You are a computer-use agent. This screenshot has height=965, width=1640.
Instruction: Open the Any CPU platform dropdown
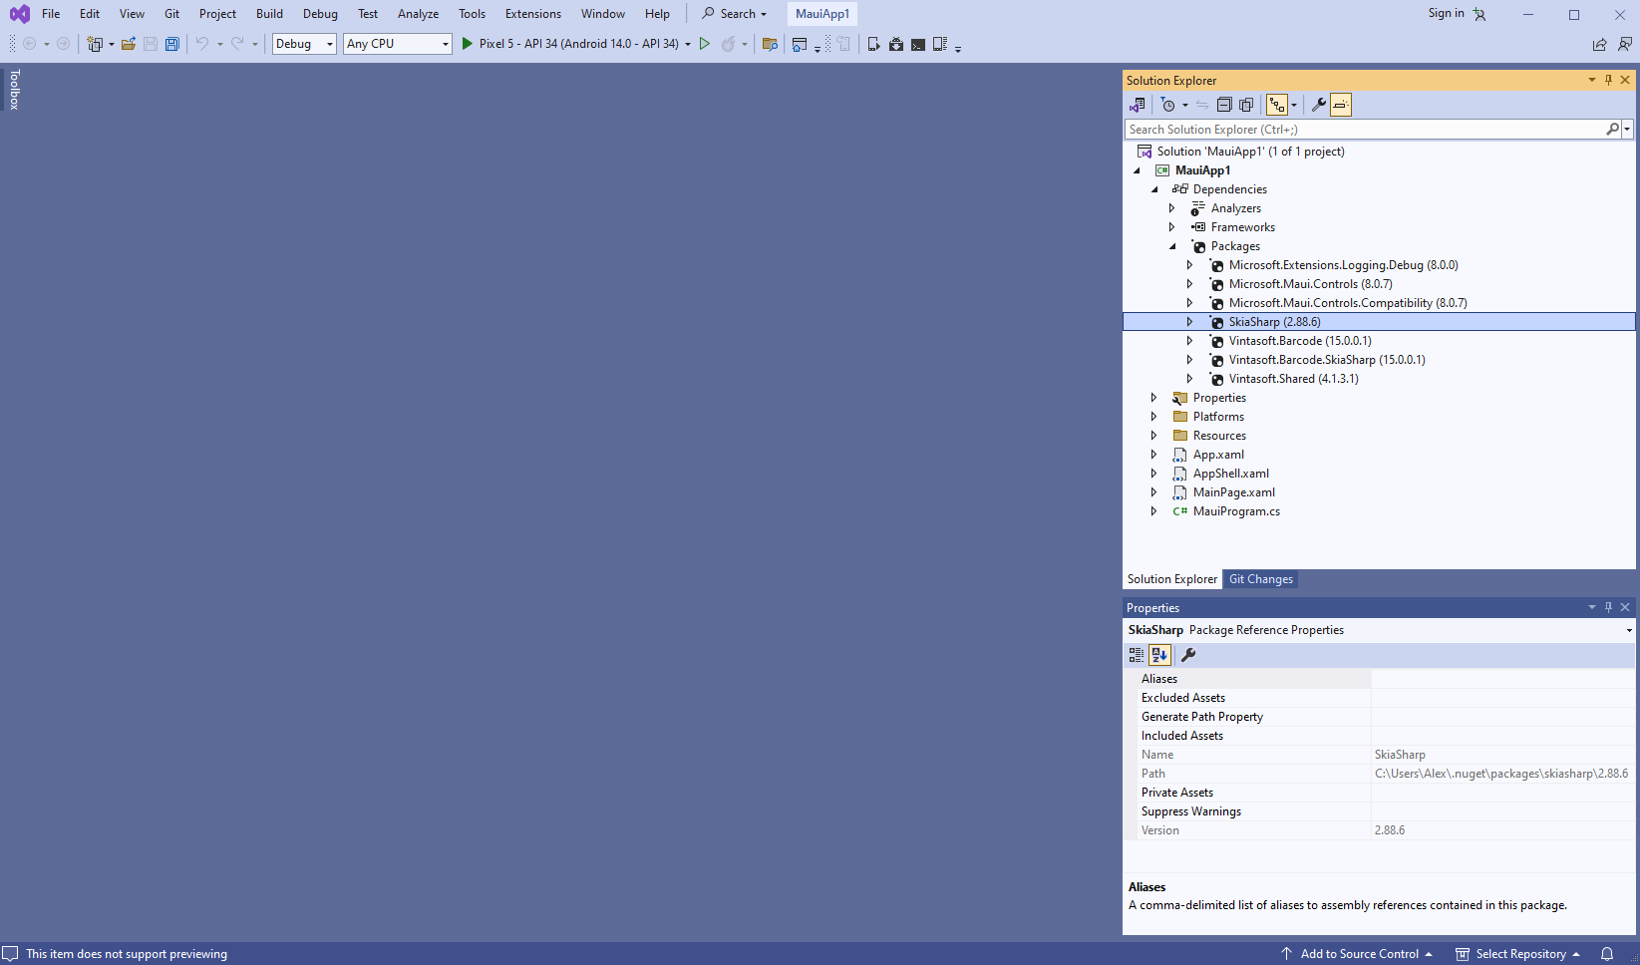coord(446,44)
